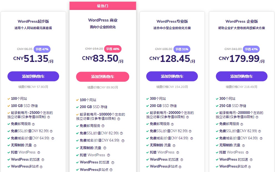Open tooltip for 免费邮局服务 in 起步版 plan
Screen dimensions: 275x172
34,124
